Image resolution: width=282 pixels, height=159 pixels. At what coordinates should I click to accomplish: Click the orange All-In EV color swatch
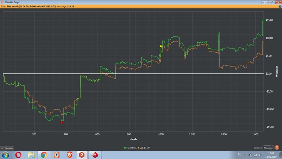(x=139, y=148)
